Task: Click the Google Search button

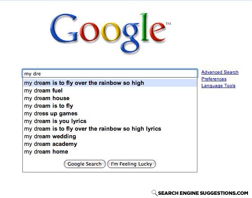Action: click(x=85, y=164)
